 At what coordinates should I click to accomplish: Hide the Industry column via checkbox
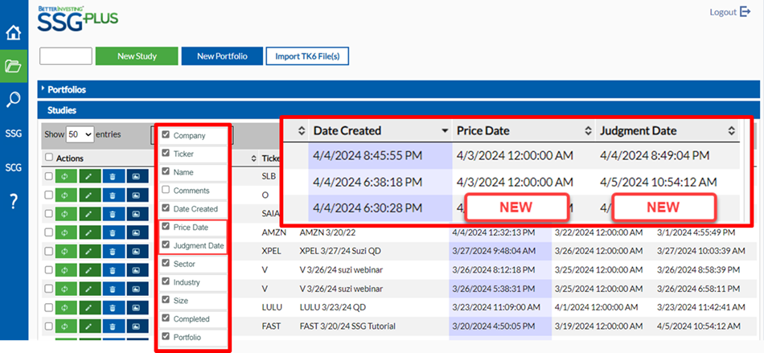point(166,281)
